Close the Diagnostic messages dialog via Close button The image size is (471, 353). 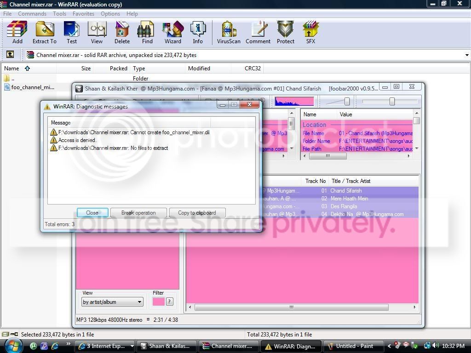[92, 212]
